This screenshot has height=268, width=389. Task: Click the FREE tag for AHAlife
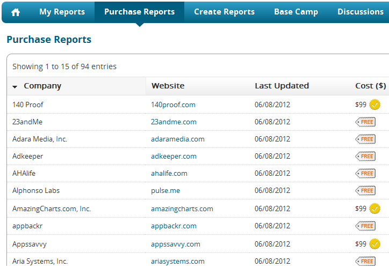(365, 174)
